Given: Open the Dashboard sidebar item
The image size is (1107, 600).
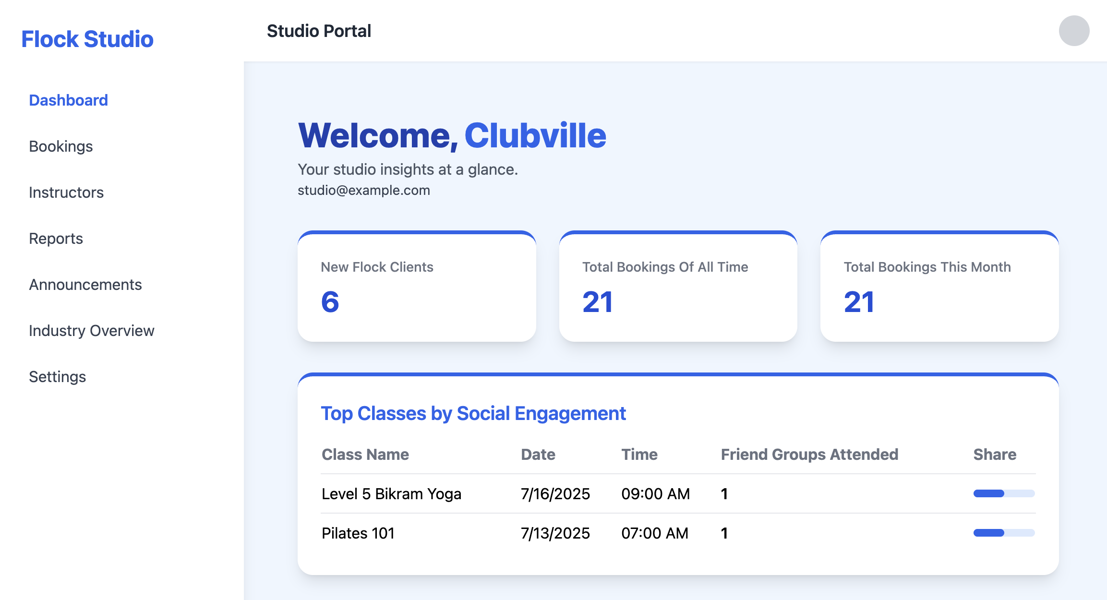Looking at the screenshot, I should click(x=69, y=100).
